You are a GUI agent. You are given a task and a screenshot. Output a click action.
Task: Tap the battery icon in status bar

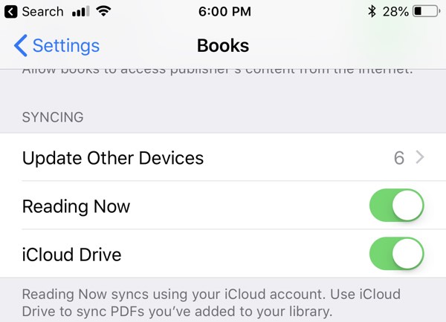426,11
